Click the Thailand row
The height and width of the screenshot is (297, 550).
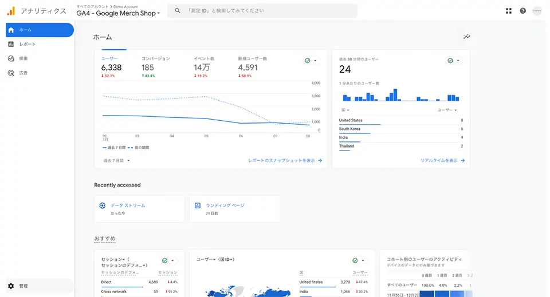[x=401, y=146]
